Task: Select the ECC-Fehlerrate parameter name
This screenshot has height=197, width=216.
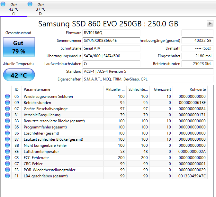Action: 36,157
